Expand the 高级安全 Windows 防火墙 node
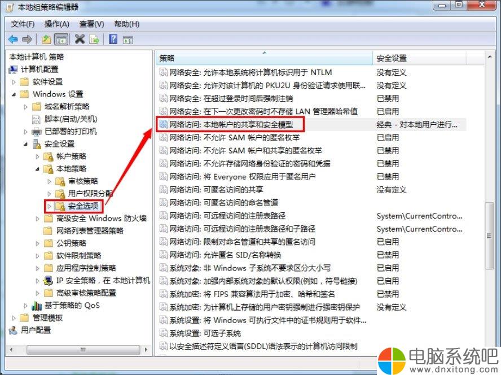Viewport: 501px width, 375px height. [x=37, y=219]
